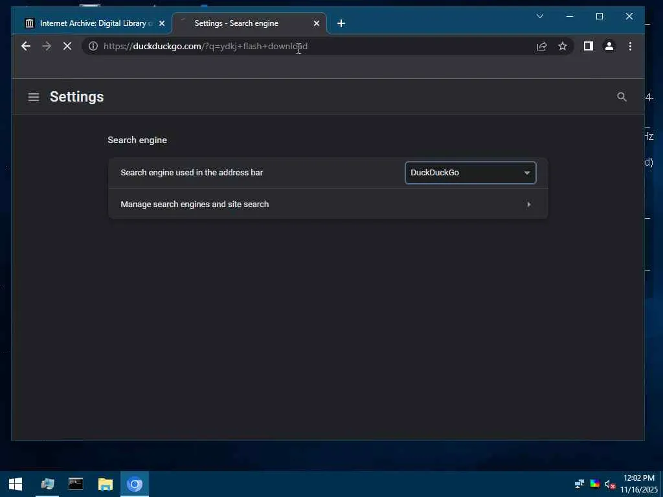Click the Search engine section heading

point(137,140)
